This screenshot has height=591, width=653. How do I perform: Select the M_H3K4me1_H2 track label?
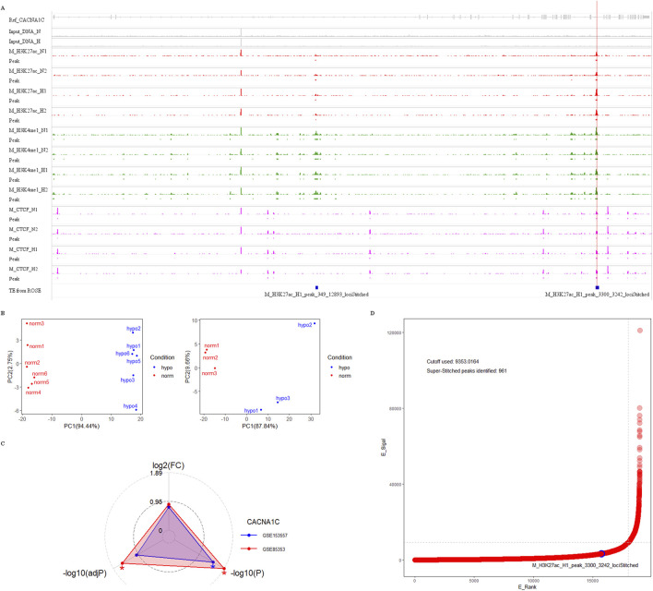pyautogui.click(x=29, y=190)
